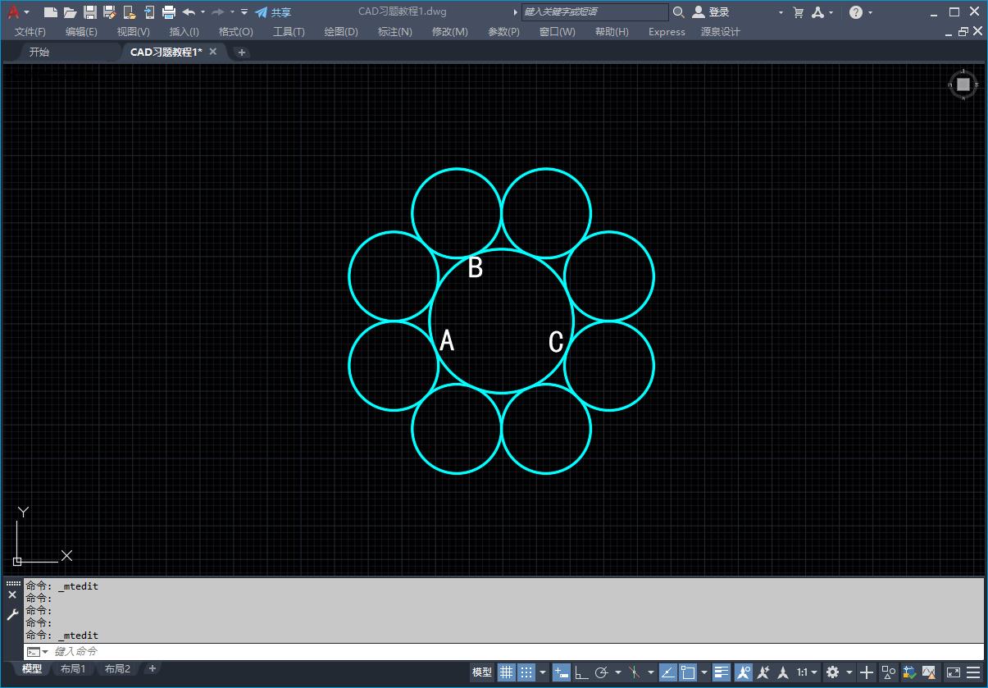Click the 共享 share button
The image size is (988, 688).
tap(273, 12)
